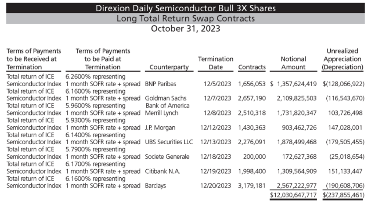Click the Direxion Daily Semiconductor Bull 3X Shares title
This screenshot has height=205, width=370.
pos(185,8)
